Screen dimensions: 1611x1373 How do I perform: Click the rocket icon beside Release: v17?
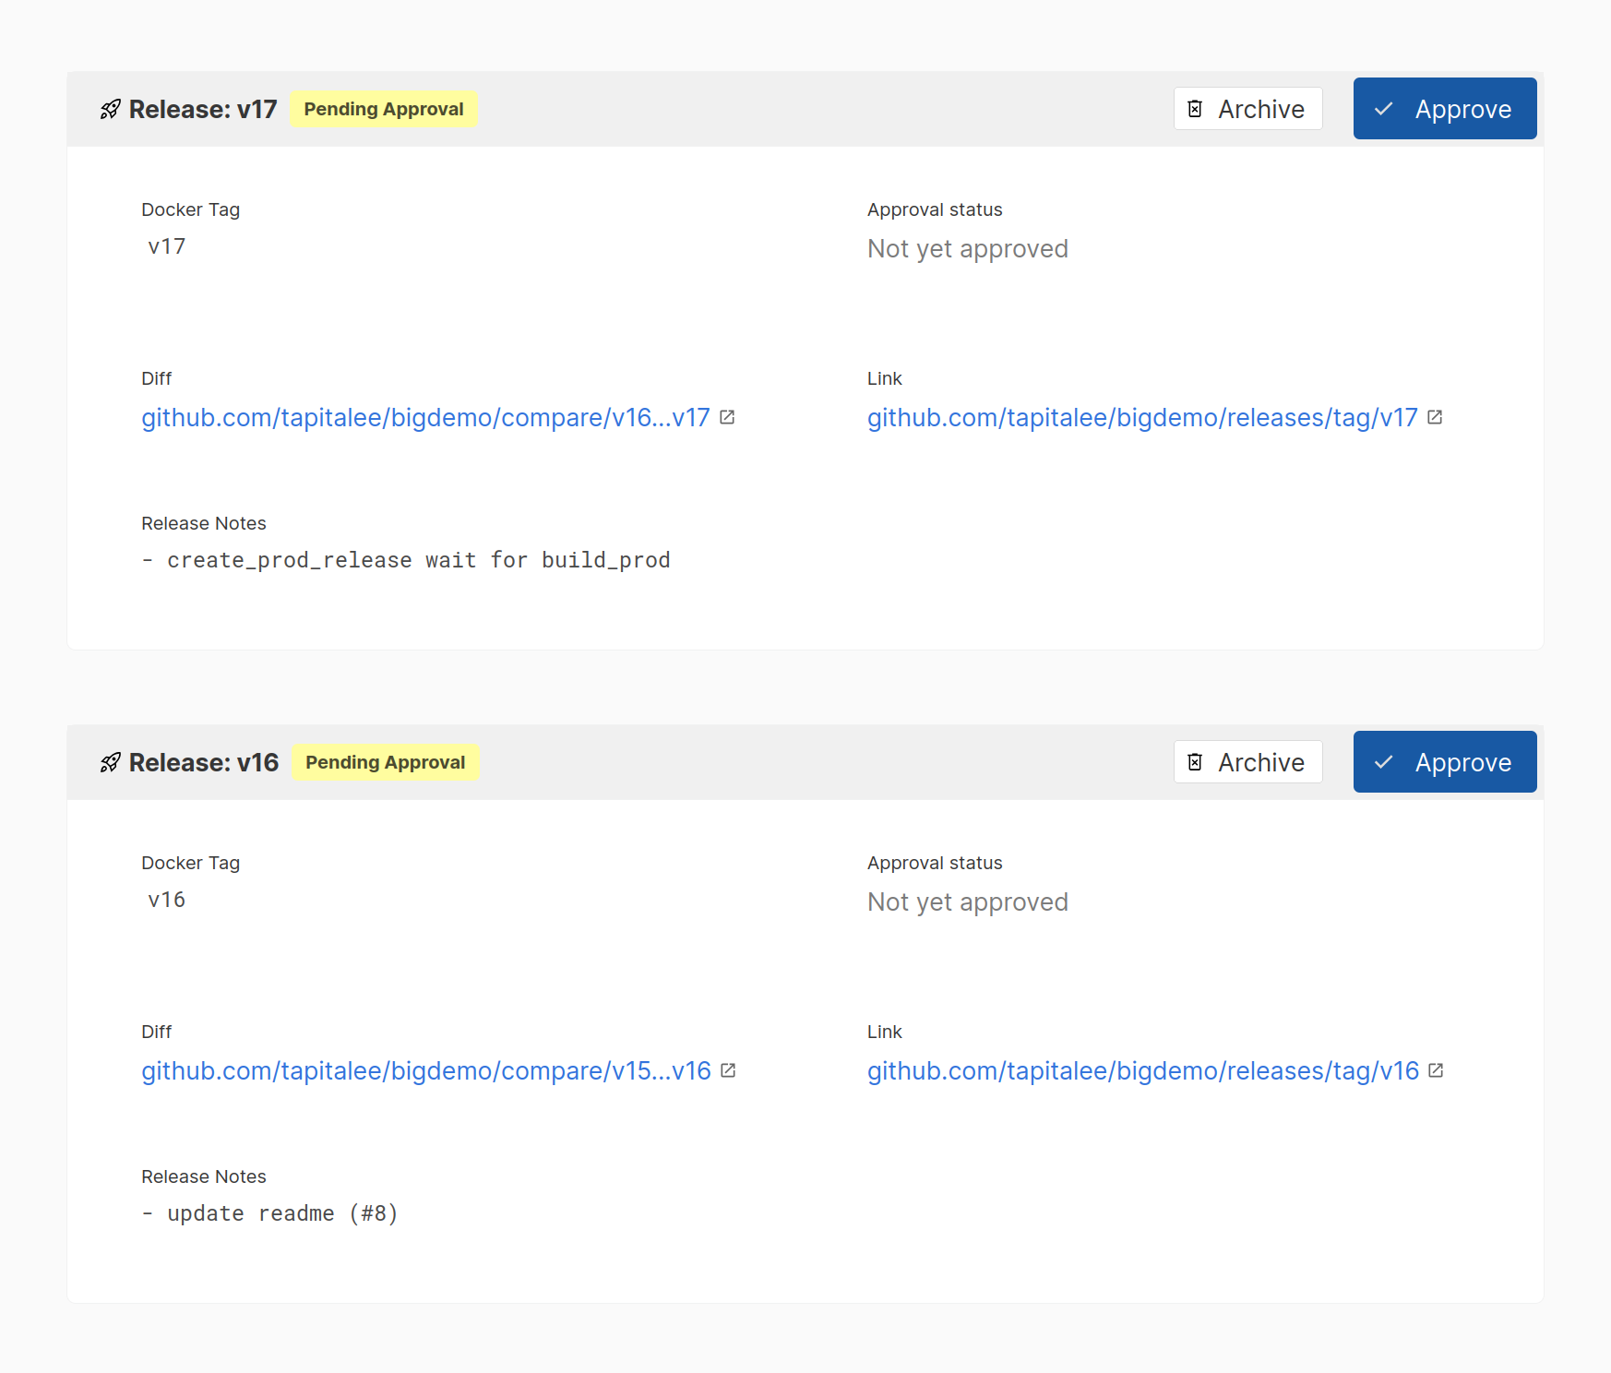(x=111, y=110)
